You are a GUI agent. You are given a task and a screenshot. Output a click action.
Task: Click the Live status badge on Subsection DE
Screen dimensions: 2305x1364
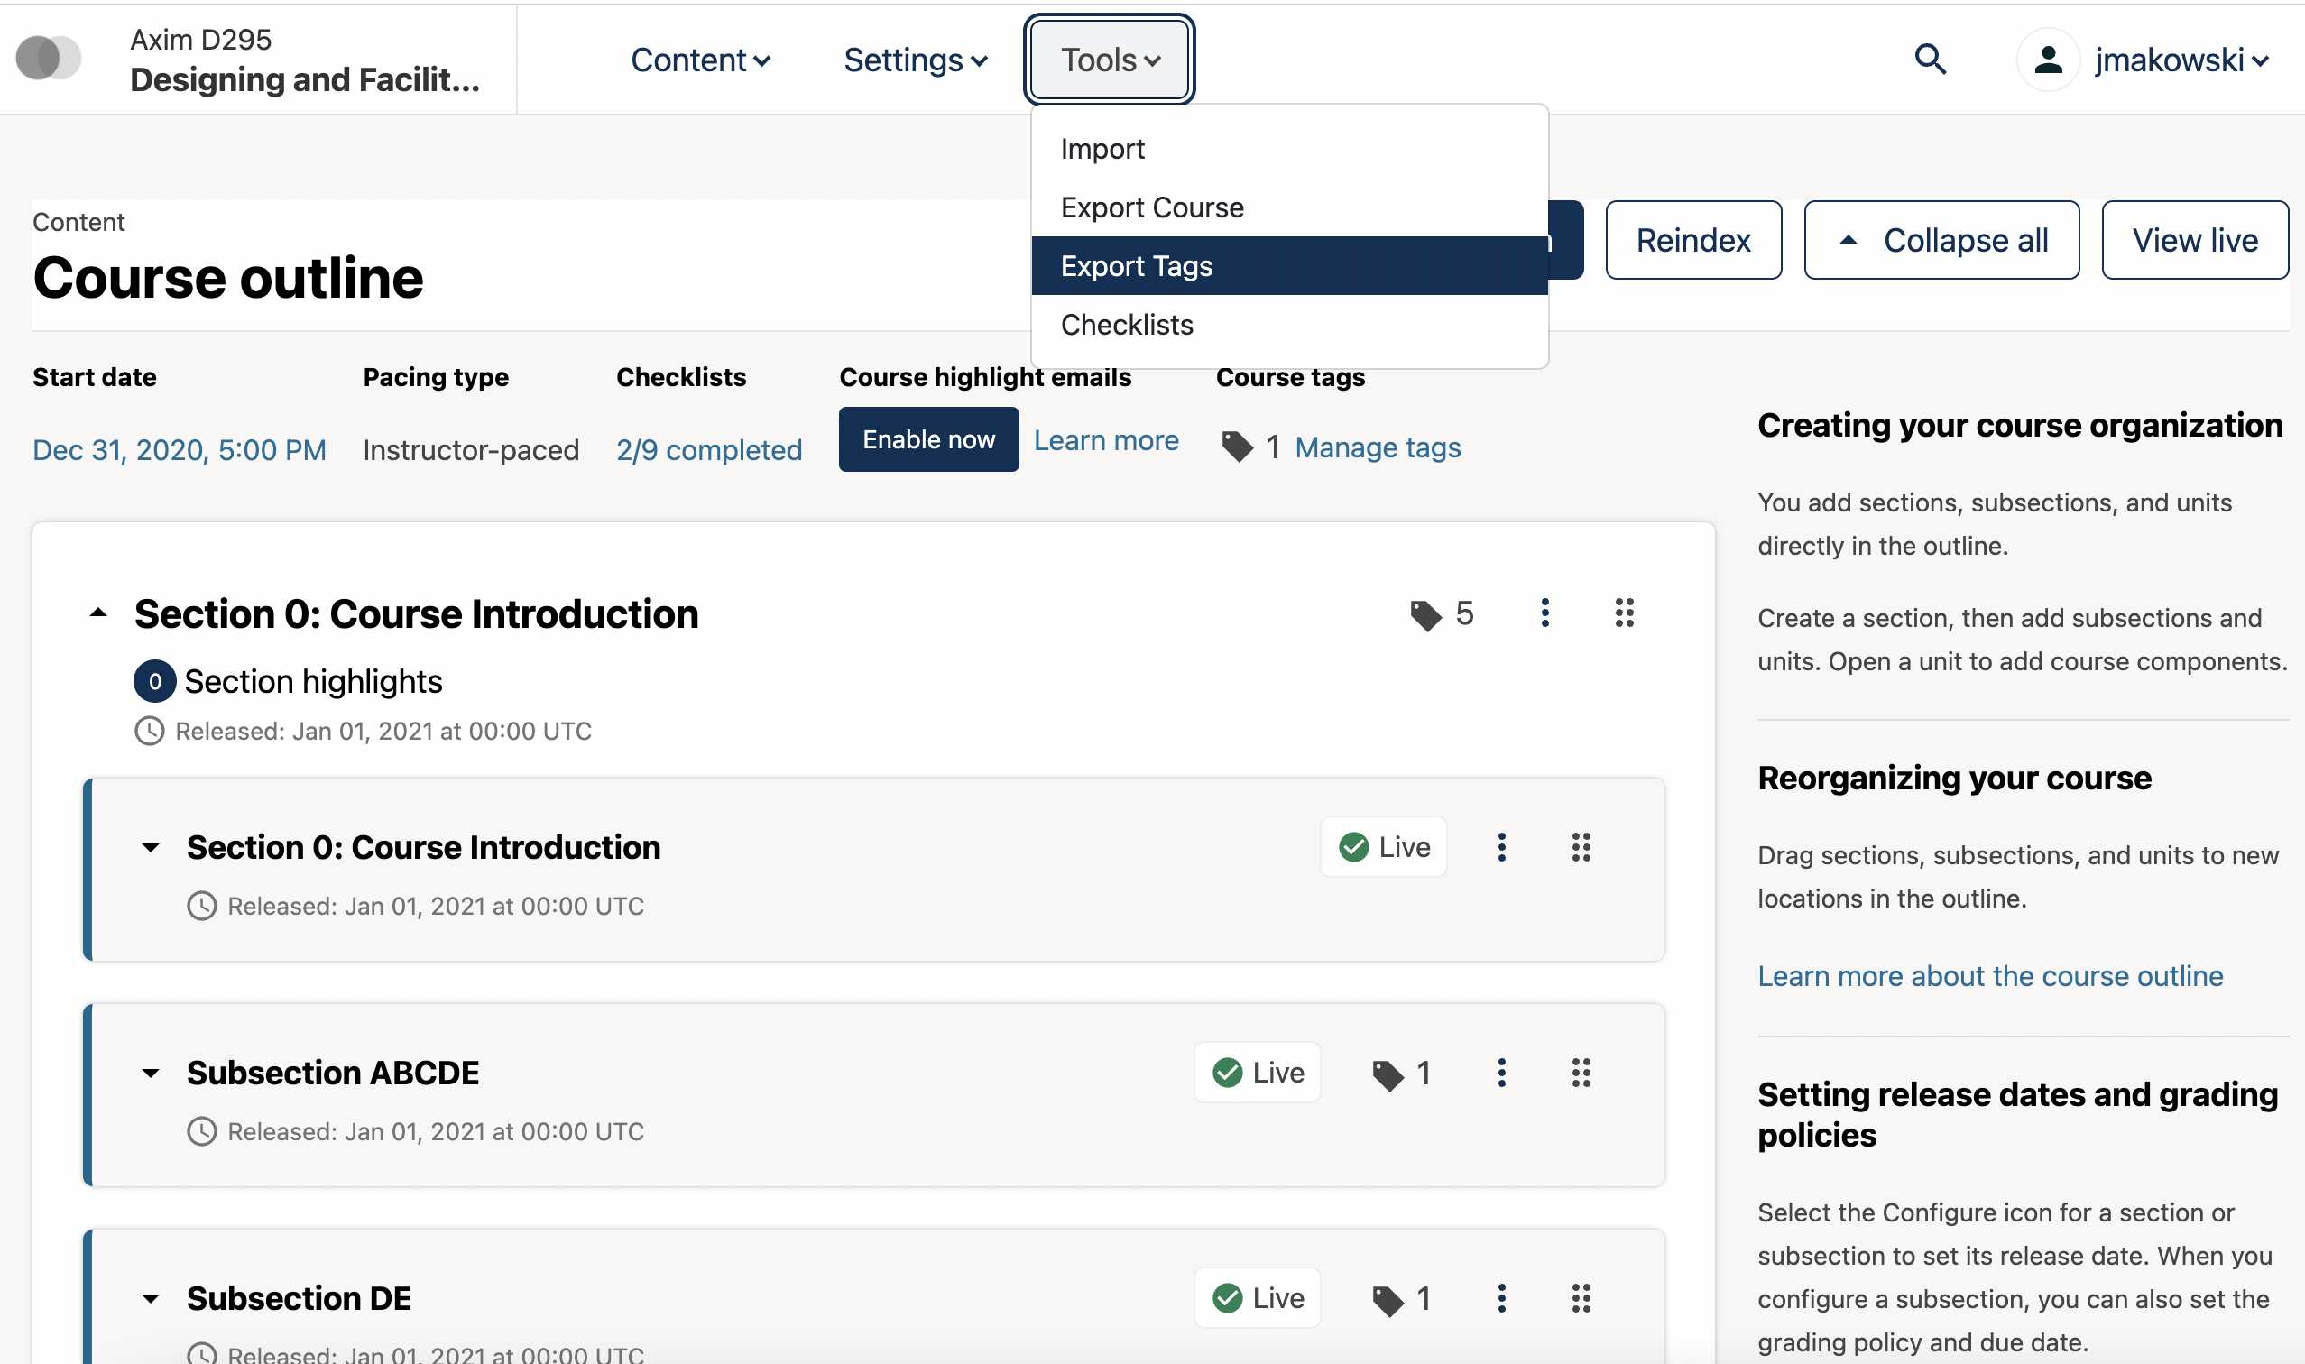click(x=1258, y=1298)
